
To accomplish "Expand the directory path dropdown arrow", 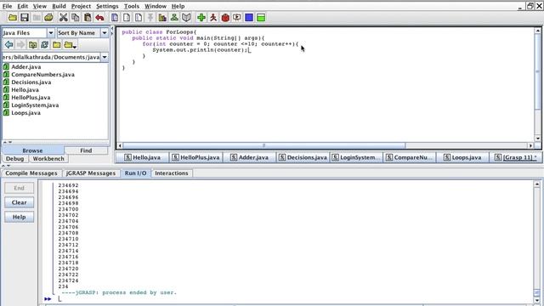I will pos(105,57).
